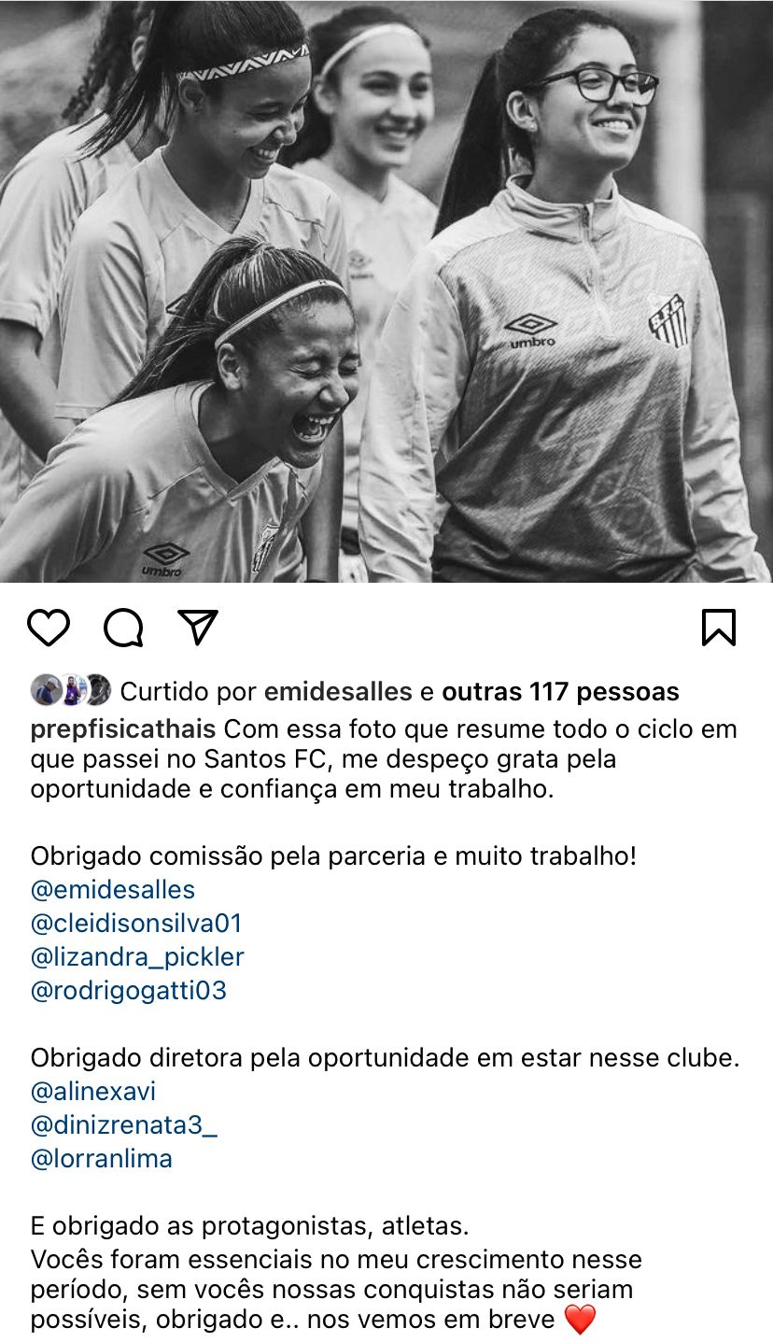This screenshot has width=773, height=1342.
Task: Tap the Santos crest on the jacket
Action: pos(668,319)
